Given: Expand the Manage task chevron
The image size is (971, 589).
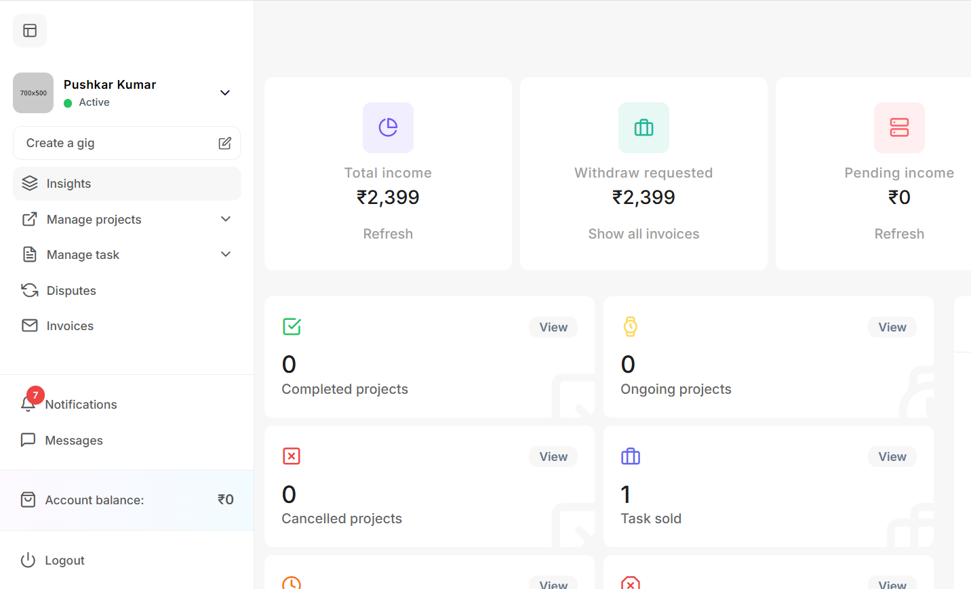Looking at the screenshot, I should tap(226, 254).
